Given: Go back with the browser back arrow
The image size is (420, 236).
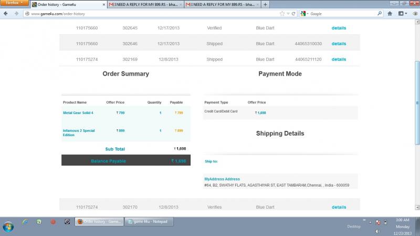Looking at the screenshot, I should pyautogui.click(x=6, y=14).
